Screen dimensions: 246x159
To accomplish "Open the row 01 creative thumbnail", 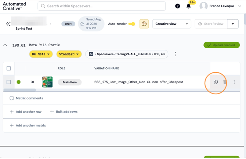I will point(47,82).
